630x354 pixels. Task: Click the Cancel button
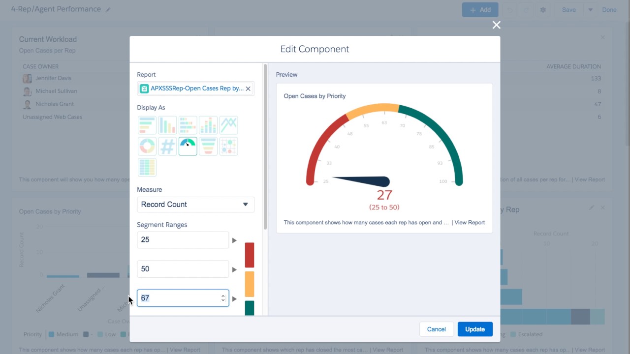pyautogui.click(x=436, y=329)
